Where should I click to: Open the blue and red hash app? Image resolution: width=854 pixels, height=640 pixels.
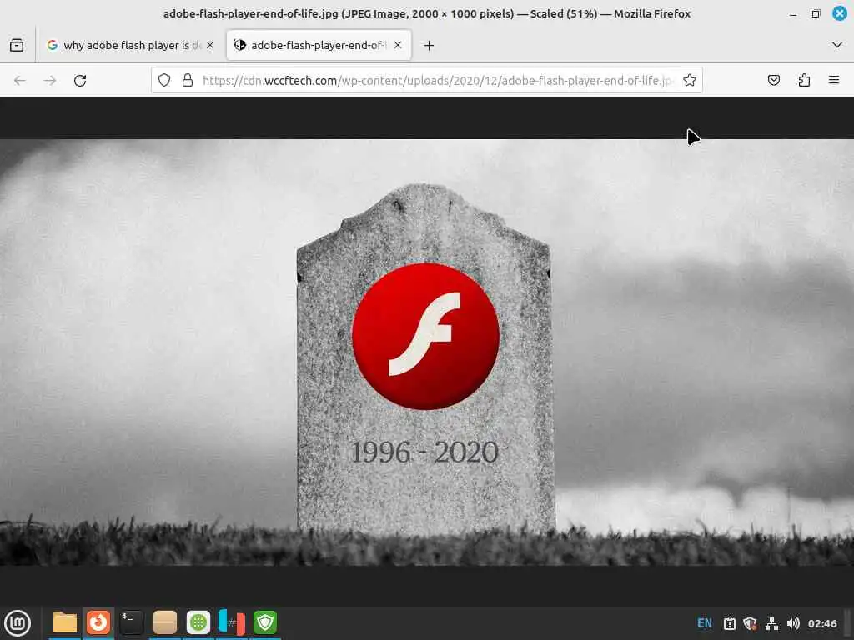[x=232, y=622]
